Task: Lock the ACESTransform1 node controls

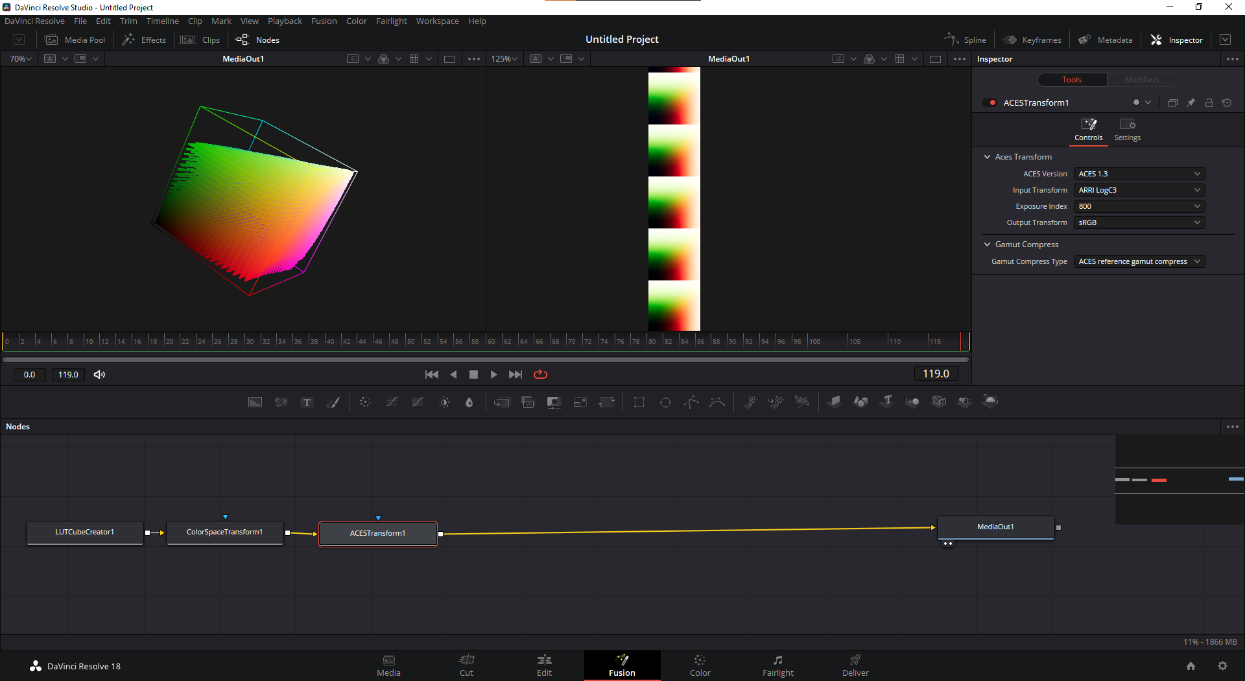Action: pyautogui.click(x=1209, y=103)
